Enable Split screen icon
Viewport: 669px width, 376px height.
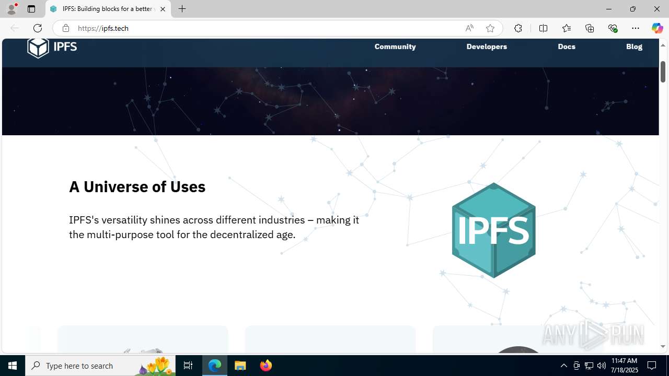(x=543, y=28)
